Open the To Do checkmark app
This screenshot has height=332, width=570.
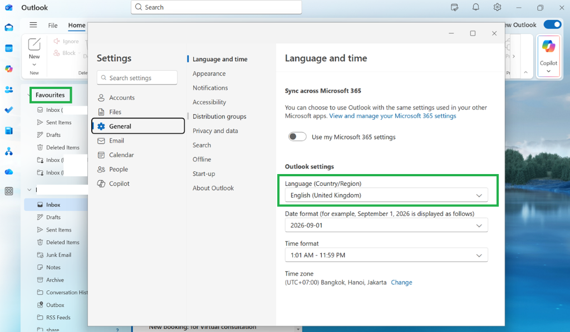pyautogui.click(x=9, y=110)
